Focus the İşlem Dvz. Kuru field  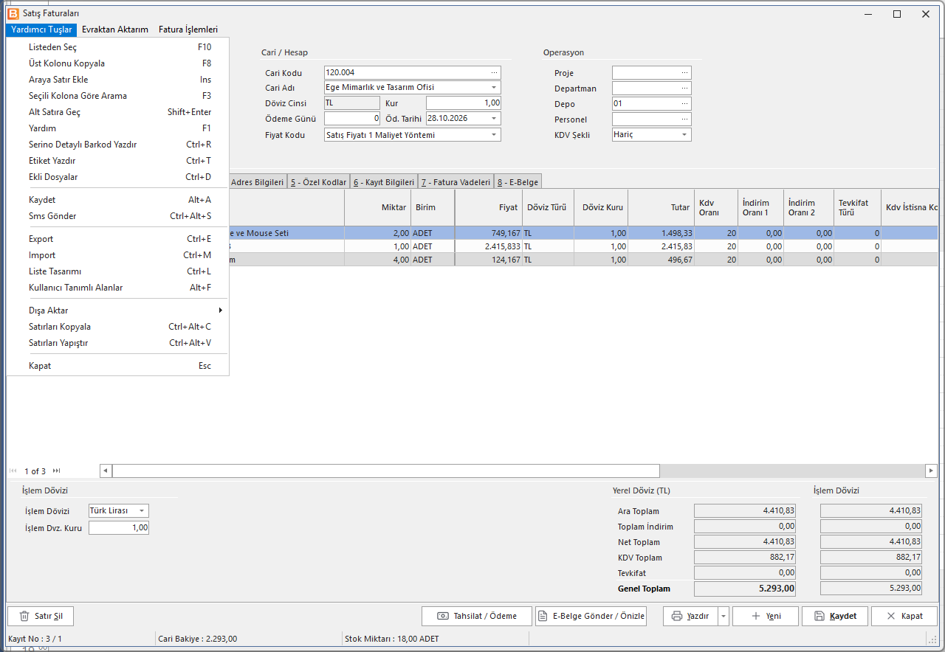point(119,528)
